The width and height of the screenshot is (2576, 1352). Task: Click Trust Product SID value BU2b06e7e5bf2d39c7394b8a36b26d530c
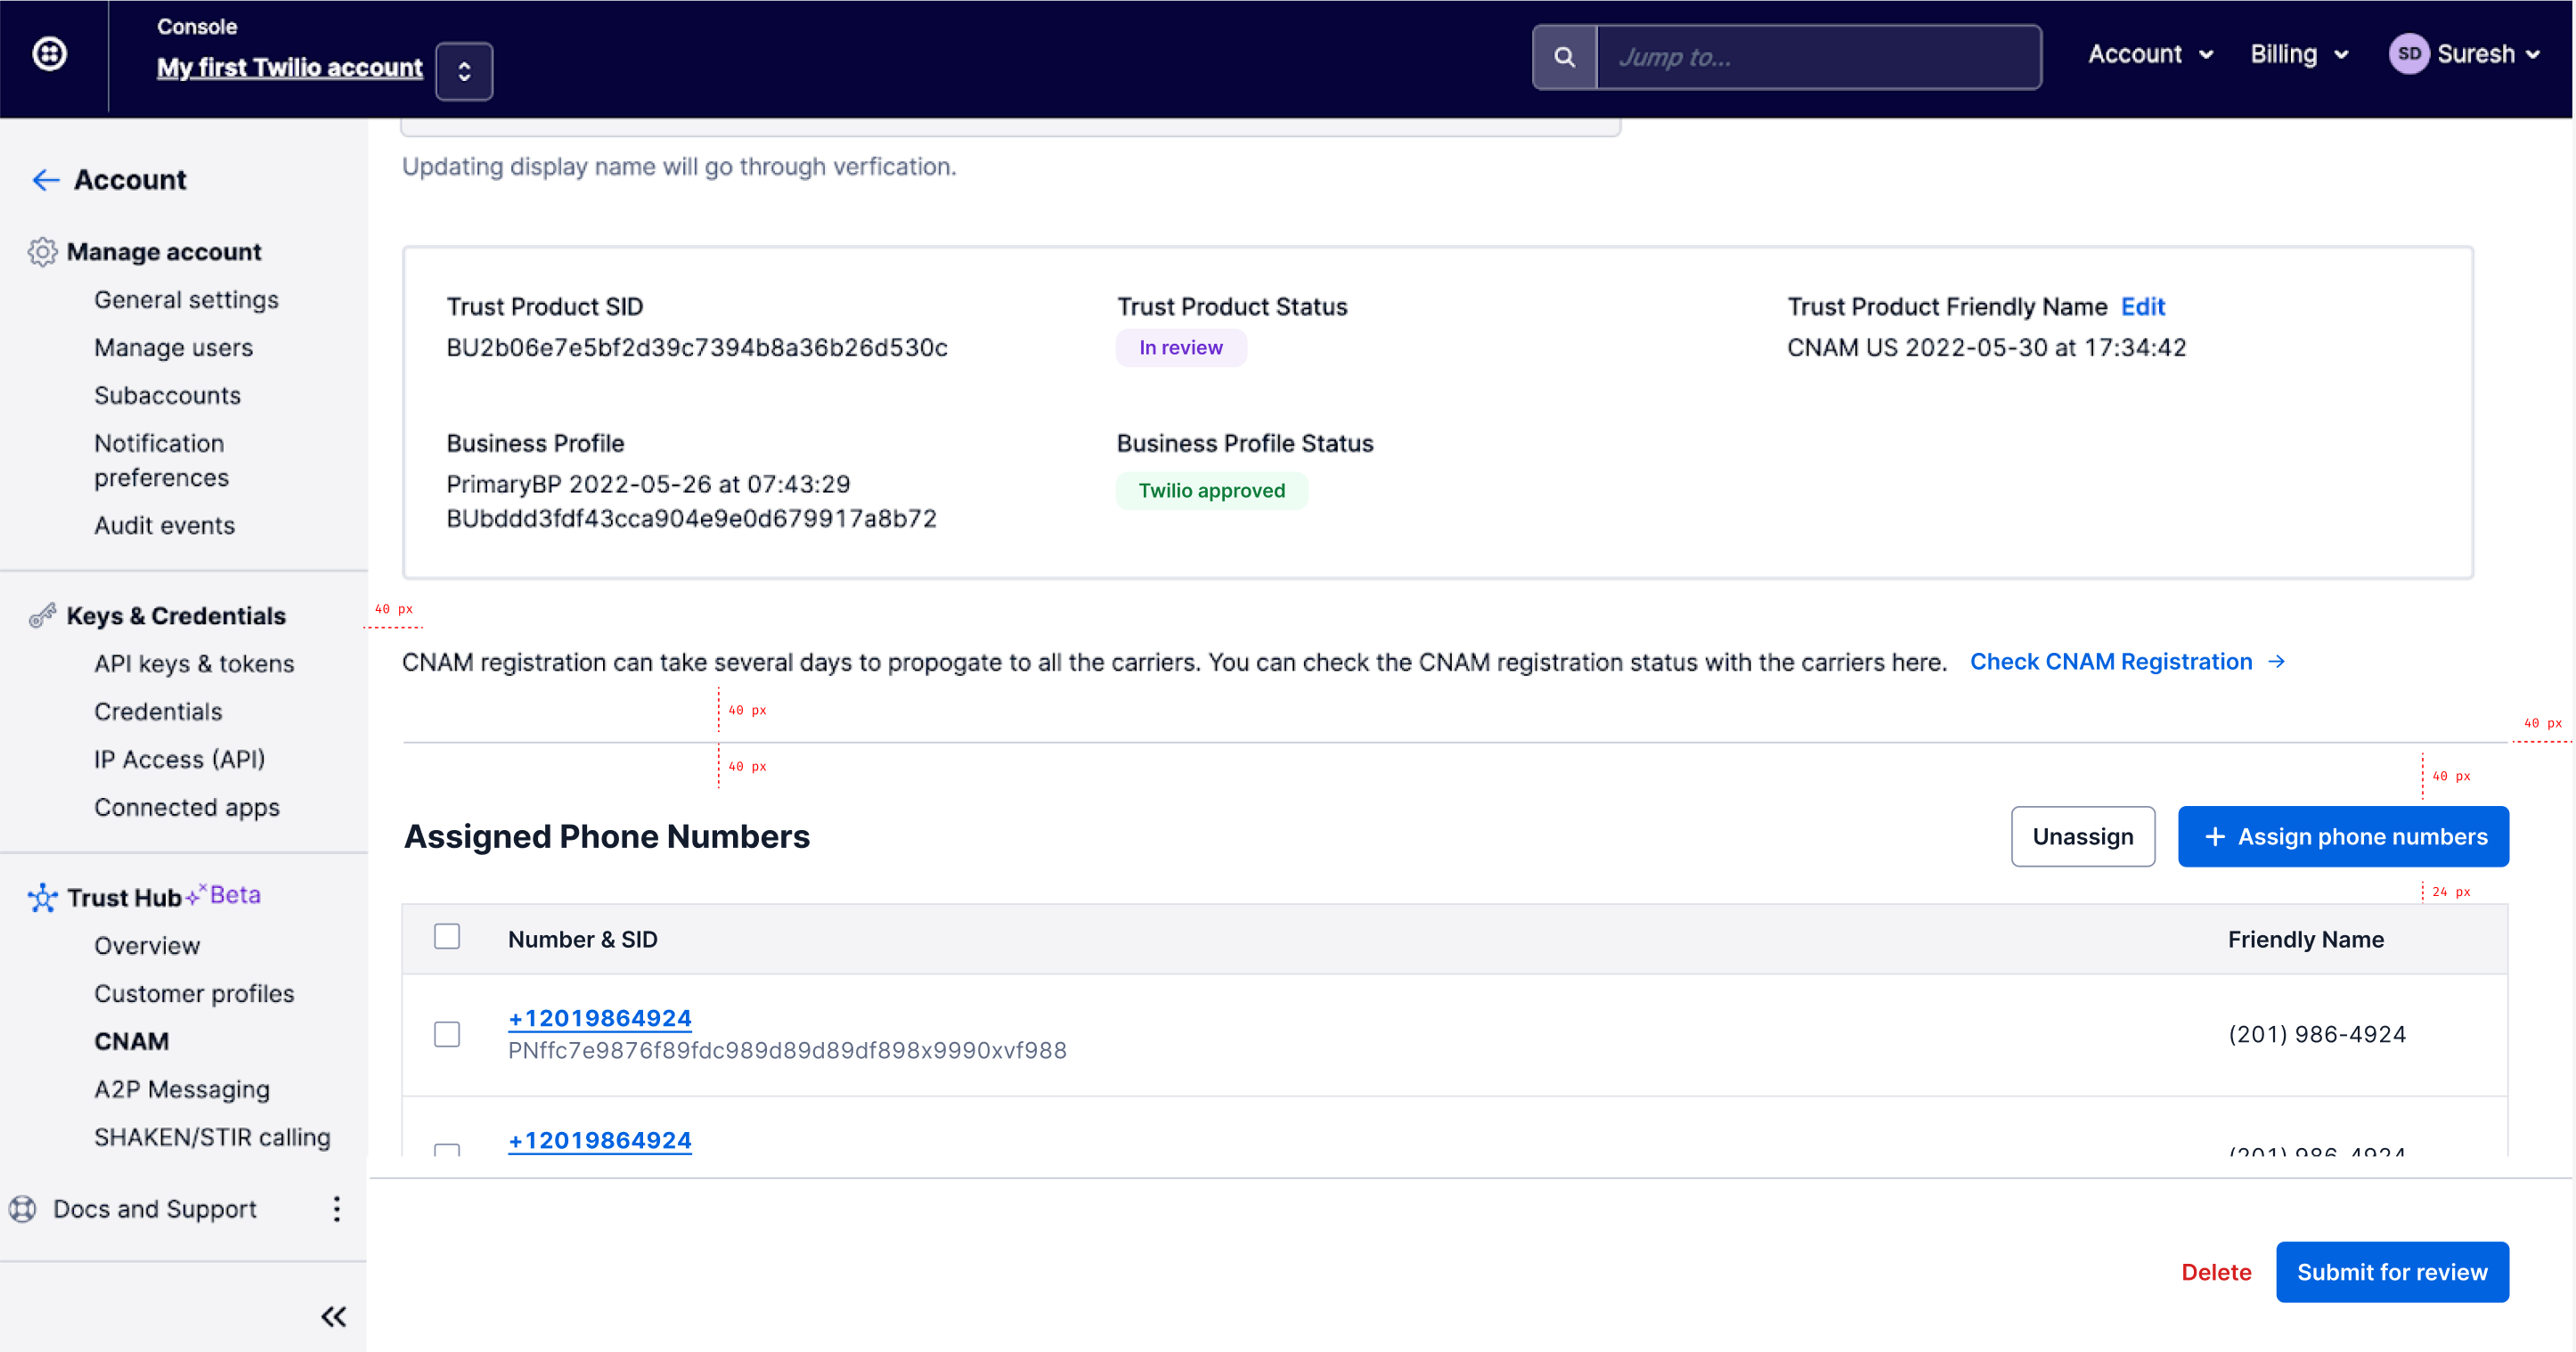coord(696,348)
